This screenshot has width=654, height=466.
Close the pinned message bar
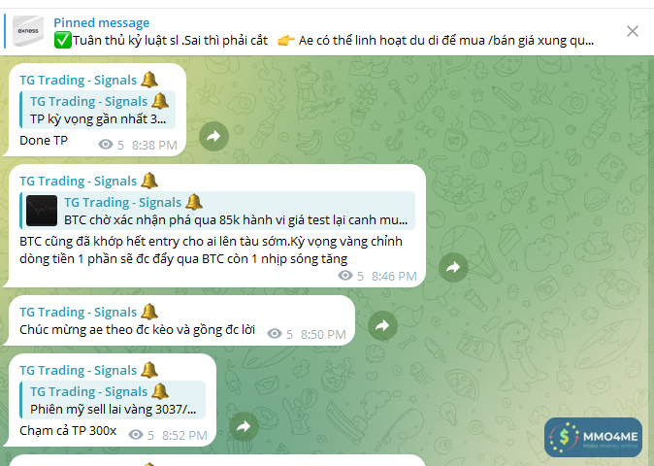tap(633, 31)
